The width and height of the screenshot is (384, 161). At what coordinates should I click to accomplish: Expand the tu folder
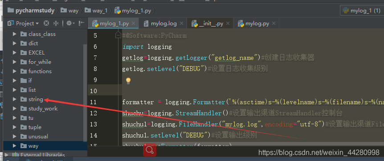(x=14, y=118)
